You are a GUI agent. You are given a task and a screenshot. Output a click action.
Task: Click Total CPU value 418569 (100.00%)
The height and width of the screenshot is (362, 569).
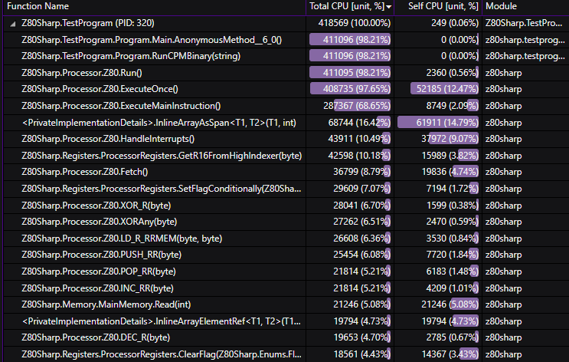(x=354, y=23)
